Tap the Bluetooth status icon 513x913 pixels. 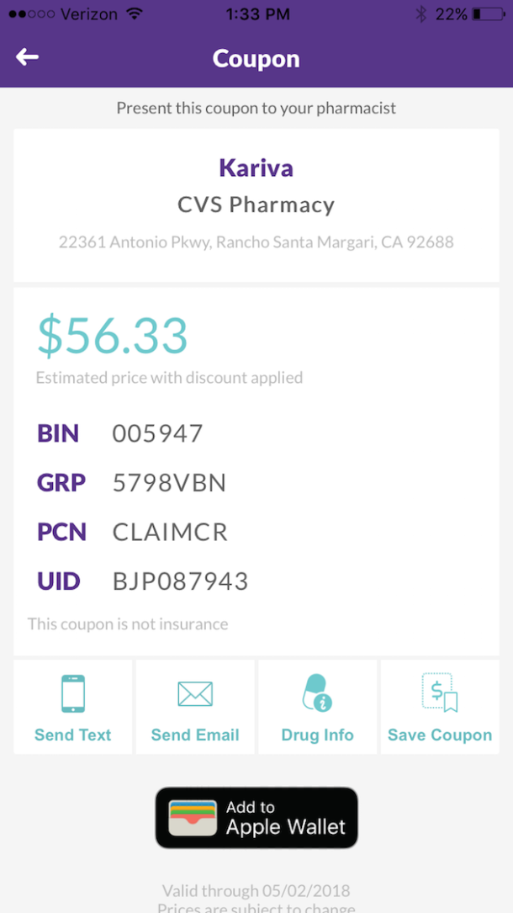pyautogui.click(x=421, y=14)
